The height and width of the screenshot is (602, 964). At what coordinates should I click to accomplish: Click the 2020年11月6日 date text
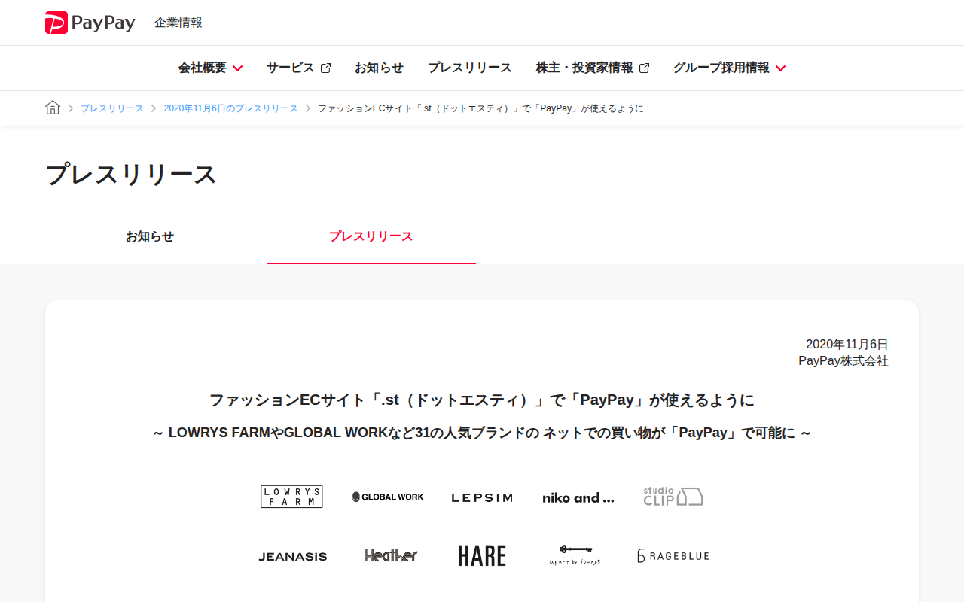[x=847, y=345]
